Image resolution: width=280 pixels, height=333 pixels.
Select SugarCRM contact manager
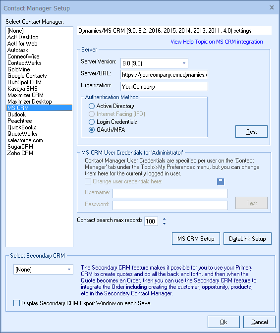[x=39, y=147]
